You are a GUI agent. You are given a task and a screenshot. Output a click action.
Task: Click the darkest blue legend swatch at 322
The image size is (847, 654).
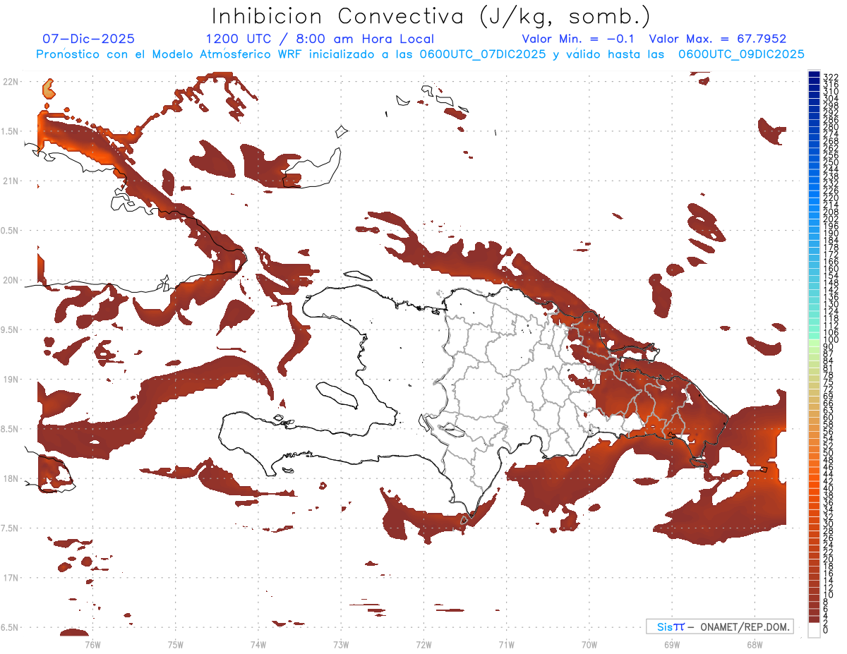click(x=814, y=73)
